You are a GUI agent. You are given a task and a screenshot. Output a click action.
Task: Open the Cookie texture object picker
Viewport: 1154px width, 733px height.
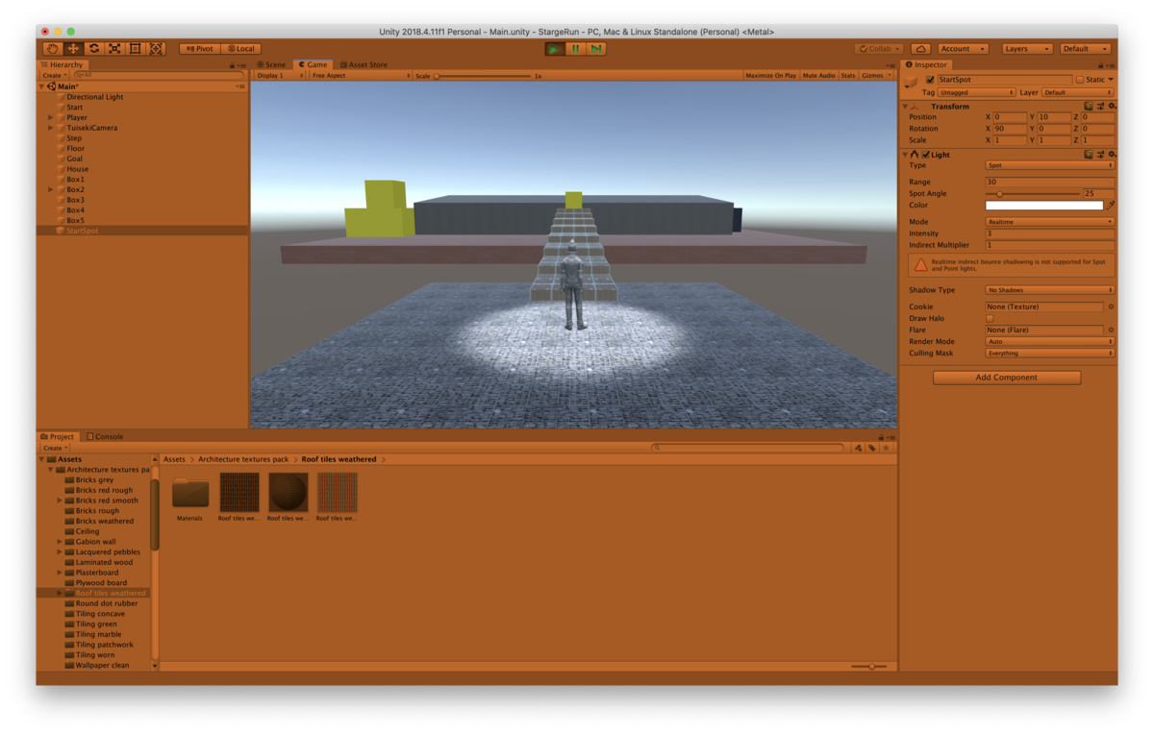point(1111,306)
